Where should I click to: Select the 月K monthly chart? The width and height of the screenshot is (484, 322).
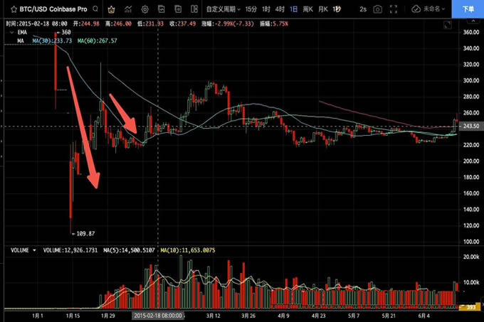point(323,9)
